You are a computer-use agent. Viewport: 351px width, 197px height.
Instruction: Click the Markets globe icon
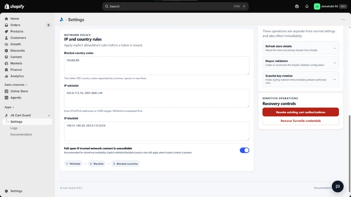[x=6, y=63]
